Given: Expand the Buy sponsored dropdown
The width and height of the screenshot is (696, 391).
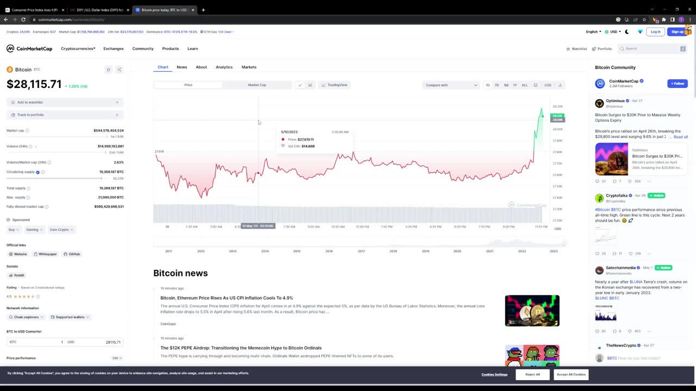Looking at the screenshot, I should tap(14, 230).
